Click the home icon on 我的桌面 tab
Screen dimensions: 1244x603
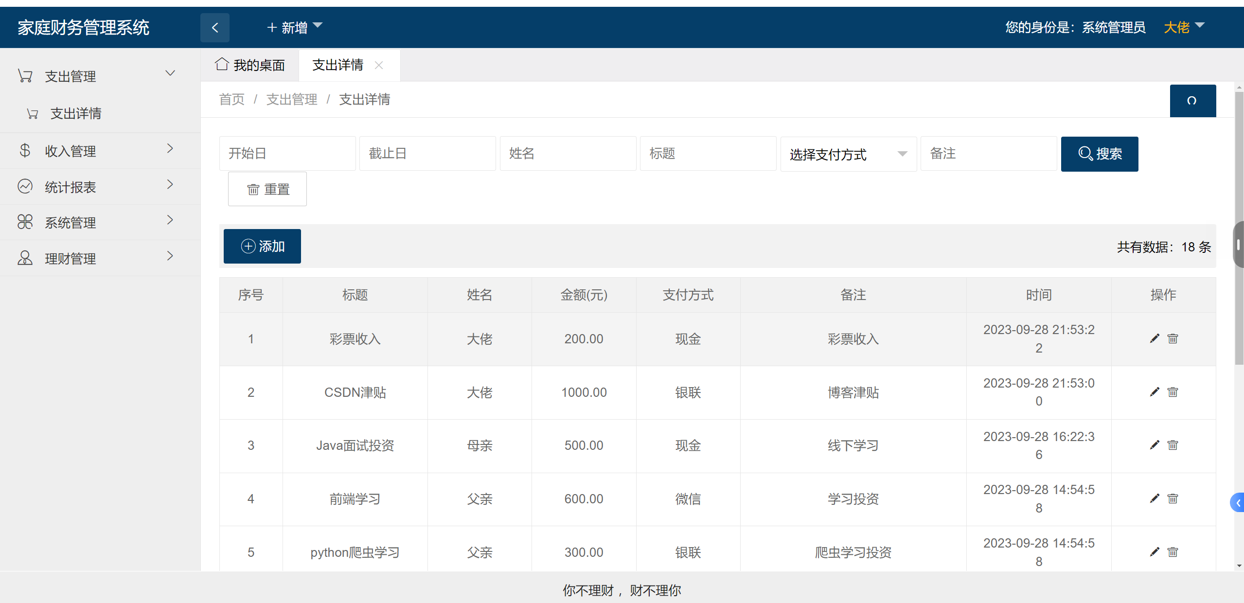click(222, 64)
